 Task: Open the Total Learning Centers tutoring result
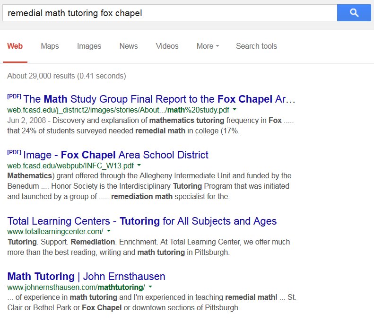tap(142, 221)
